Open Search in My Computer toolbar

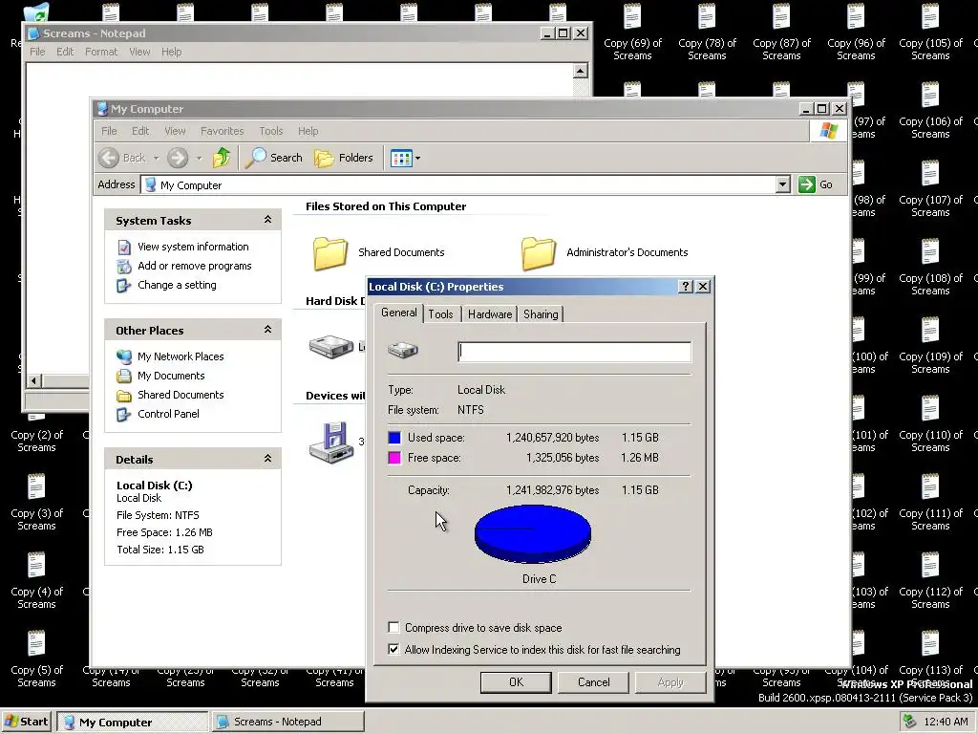[x=274, y=158]
